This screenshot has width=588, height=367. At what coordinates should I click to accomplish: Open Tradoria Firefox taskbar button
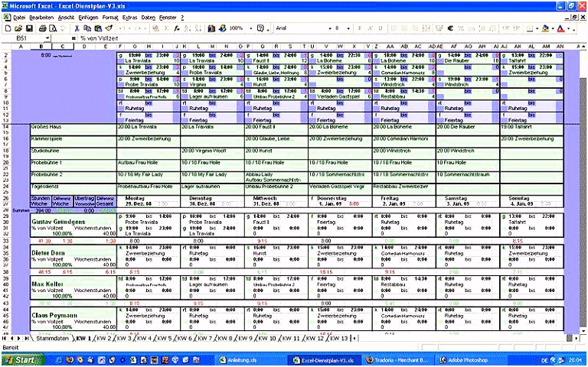click(397, 360)
